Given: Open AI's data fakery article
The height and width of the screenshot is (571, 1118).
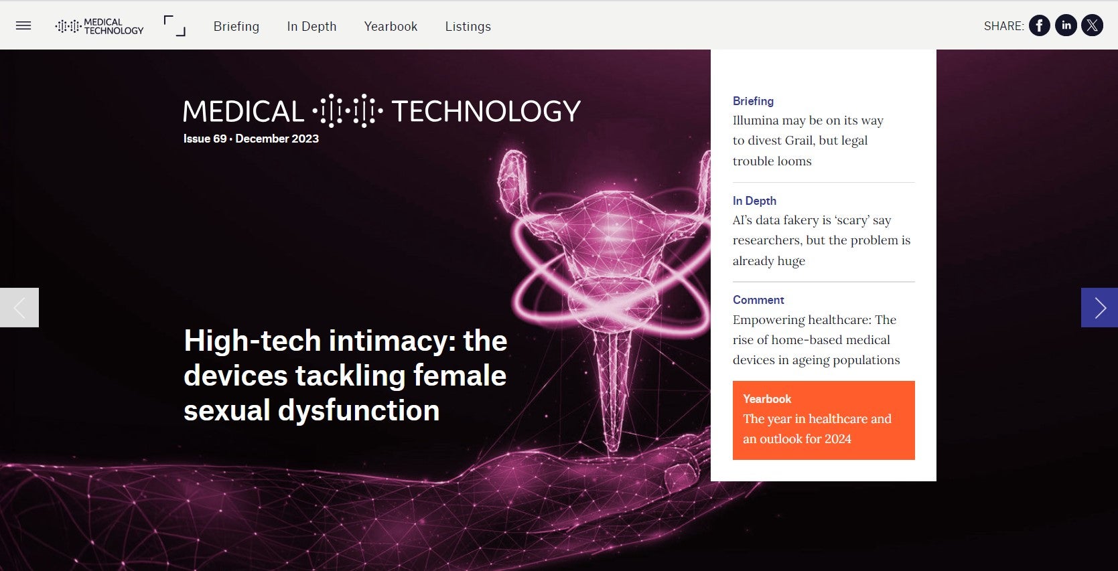Looking at the screenshot, I should click(821, 240).
